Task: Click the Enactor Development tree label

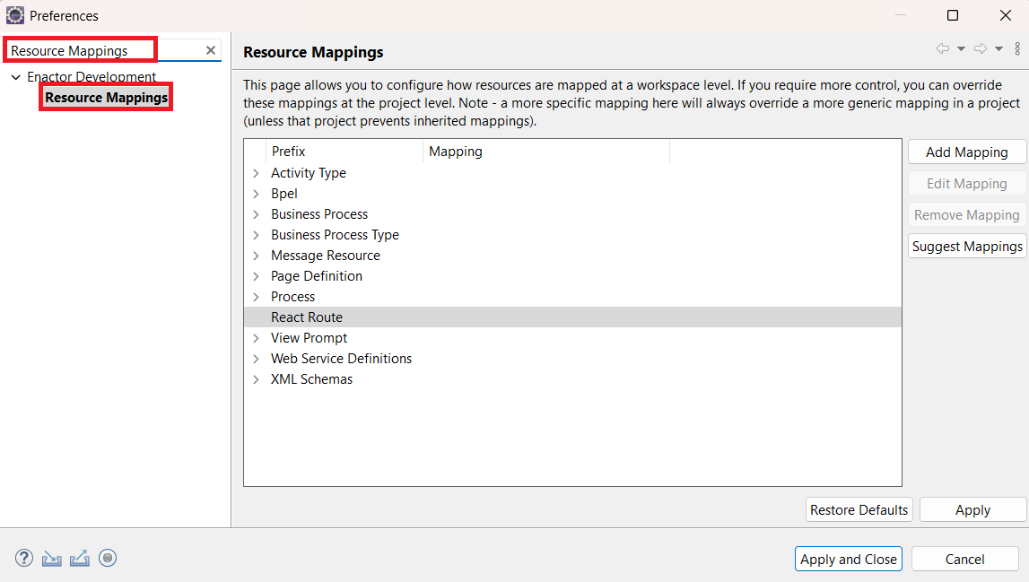Action: tap(92, 77)
